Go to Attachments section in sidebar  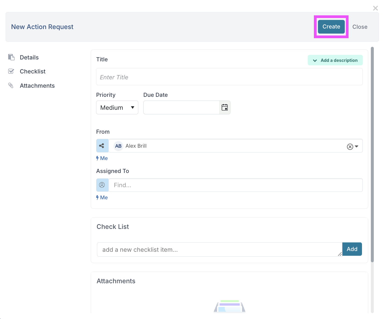[x=37, y=86]
